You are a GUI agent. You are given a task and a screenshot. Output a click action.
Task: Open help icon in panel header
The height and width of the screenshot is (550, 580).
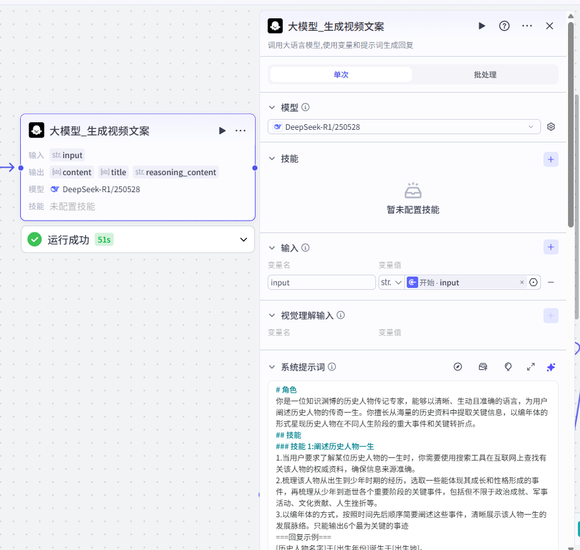click(504, 26)
